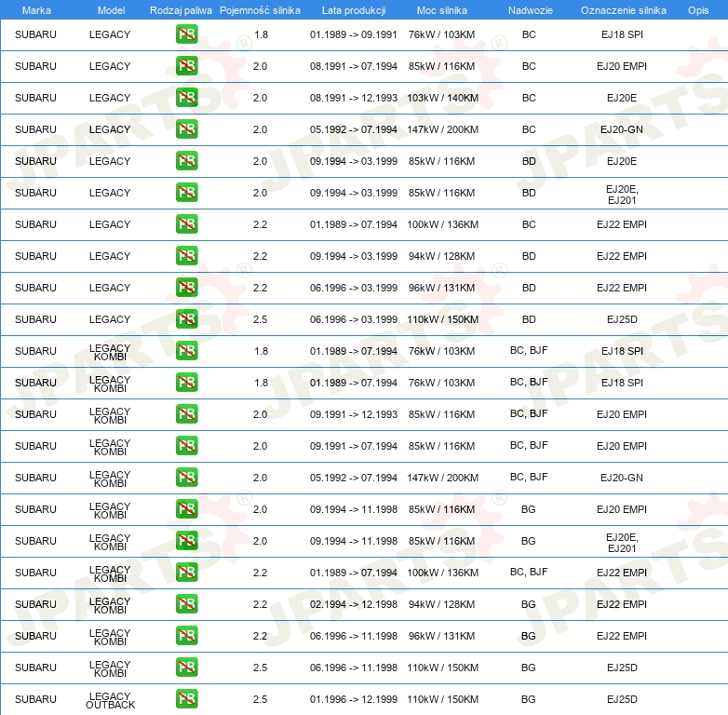Click fuel icon in Legacy Kombi EJ20-GN 147kW row

click(x=186, y=478)
